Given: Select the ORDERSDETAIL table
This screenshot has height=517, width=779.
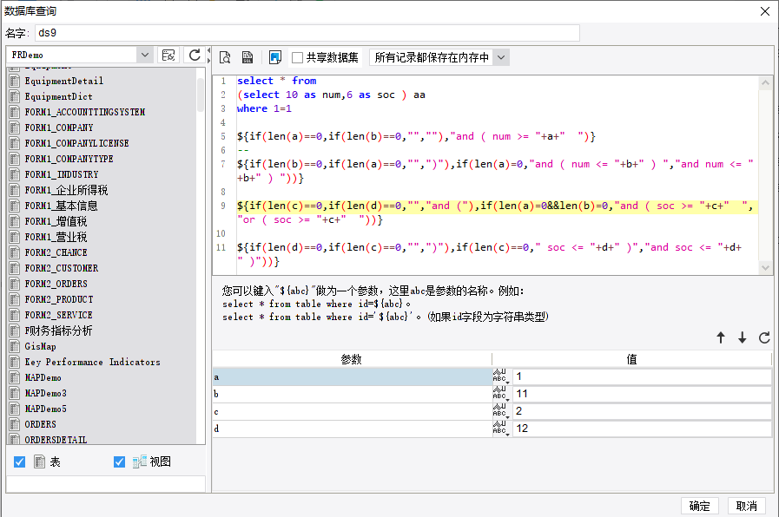Looking at the screenshot, I should click(56, 440).
